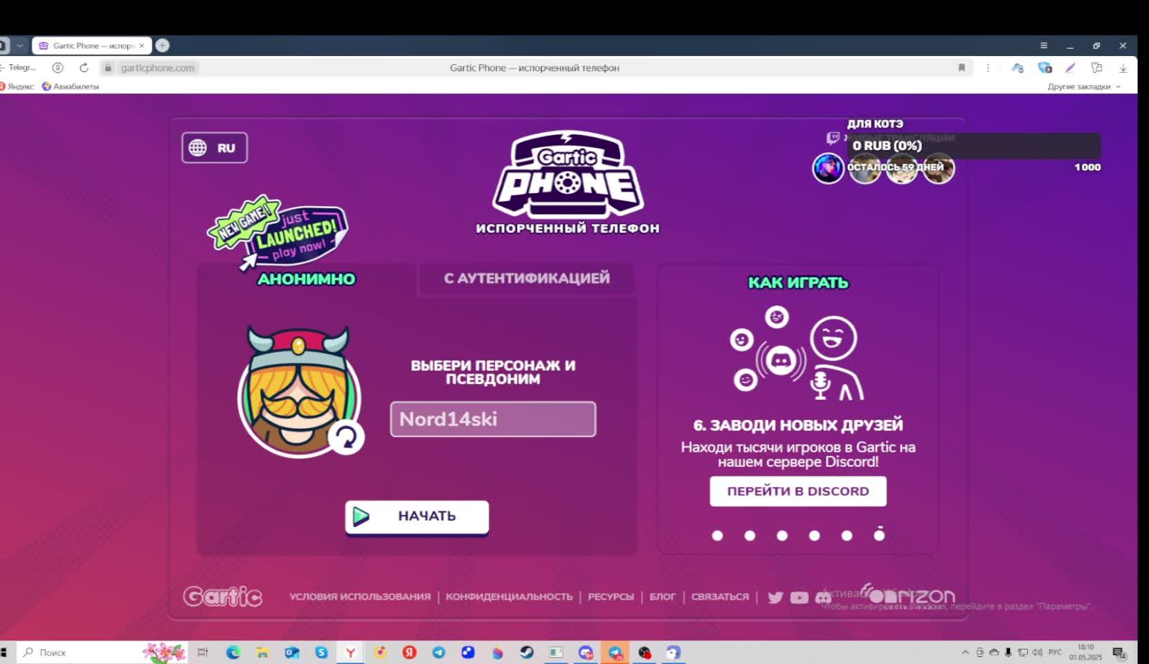Start the game with НАЧАТЬ button
The height and width of the screenshot is (664, 1149).
tap(417, 517)
